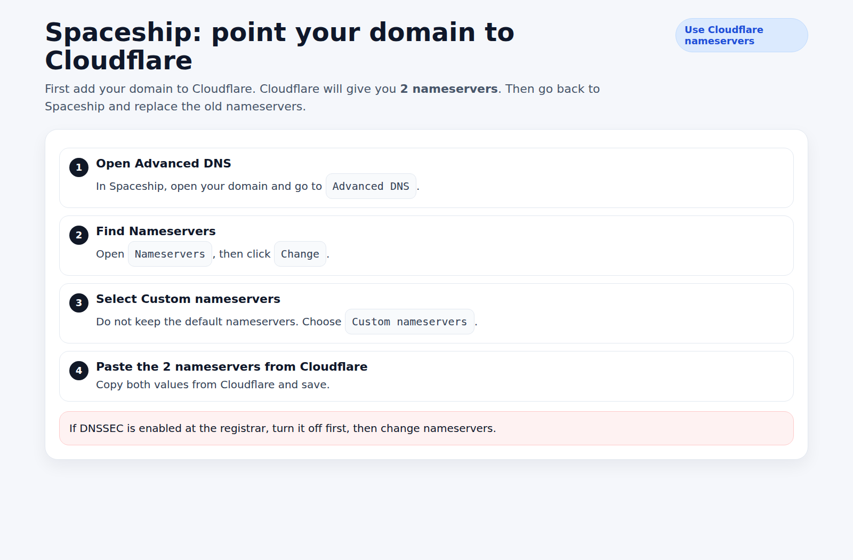Click the step 4 numbered circle badge
This screenshot has width=853, height=560.
[x=78, y=370]
